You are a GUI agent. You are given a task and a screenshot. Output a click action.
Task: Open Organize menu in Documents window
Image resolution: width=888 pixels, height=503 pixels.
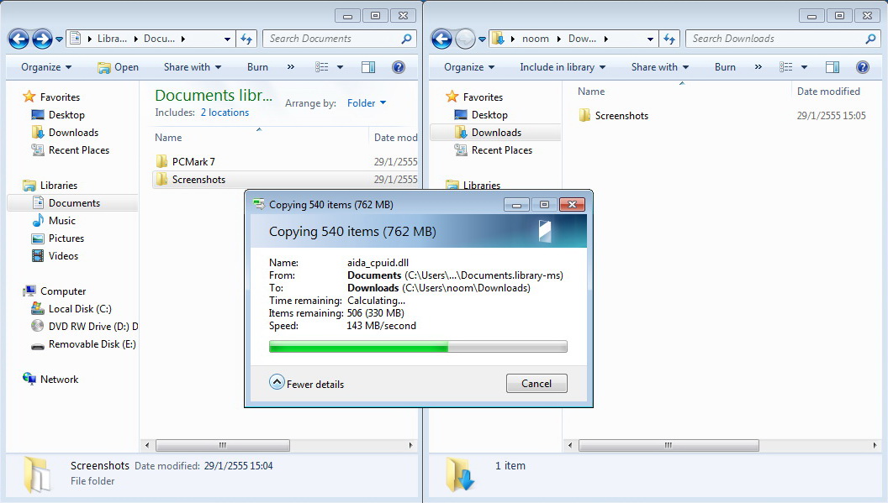pos(46,67)
